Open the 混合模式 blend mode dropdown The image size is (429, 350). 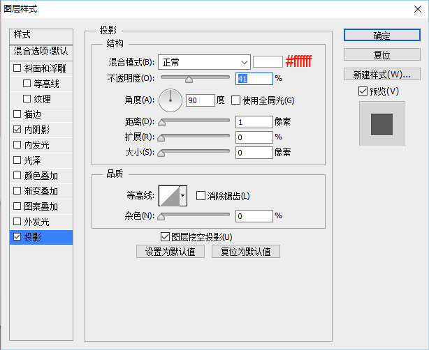[203, 62]
